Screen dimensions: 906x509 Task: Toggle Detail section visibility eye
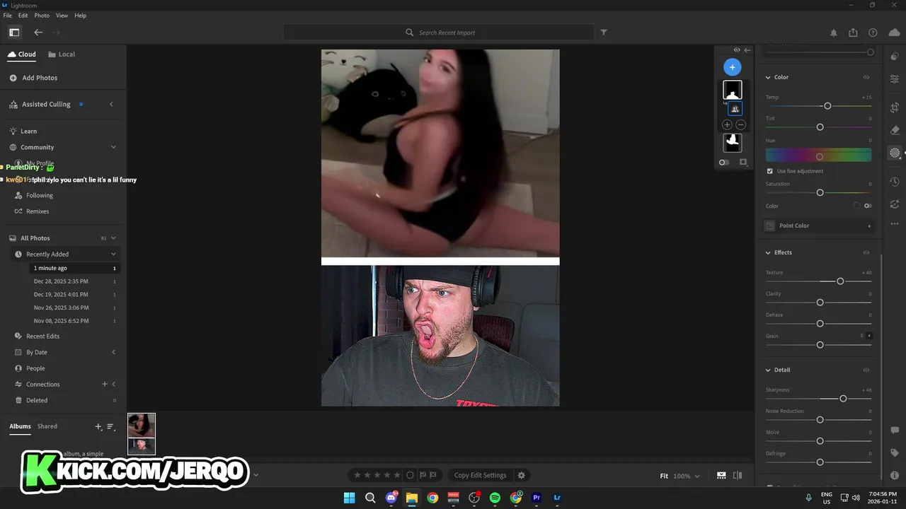866,370
